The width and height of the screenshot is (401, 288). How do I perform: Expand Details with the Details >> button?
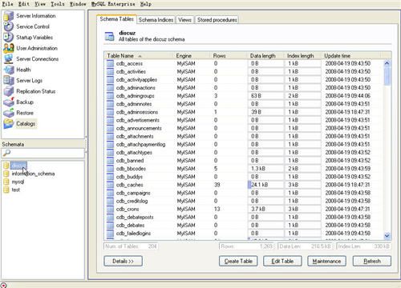(123, 261)
